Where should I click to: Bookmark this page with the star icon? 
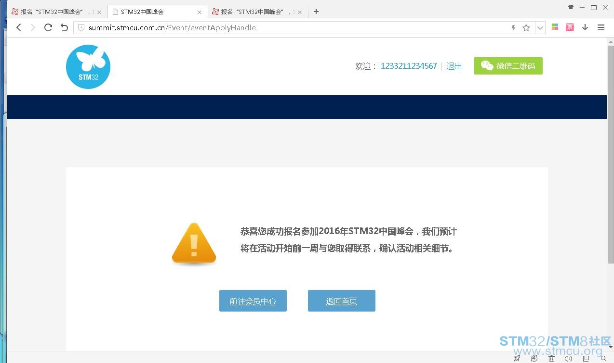(526, 28)
